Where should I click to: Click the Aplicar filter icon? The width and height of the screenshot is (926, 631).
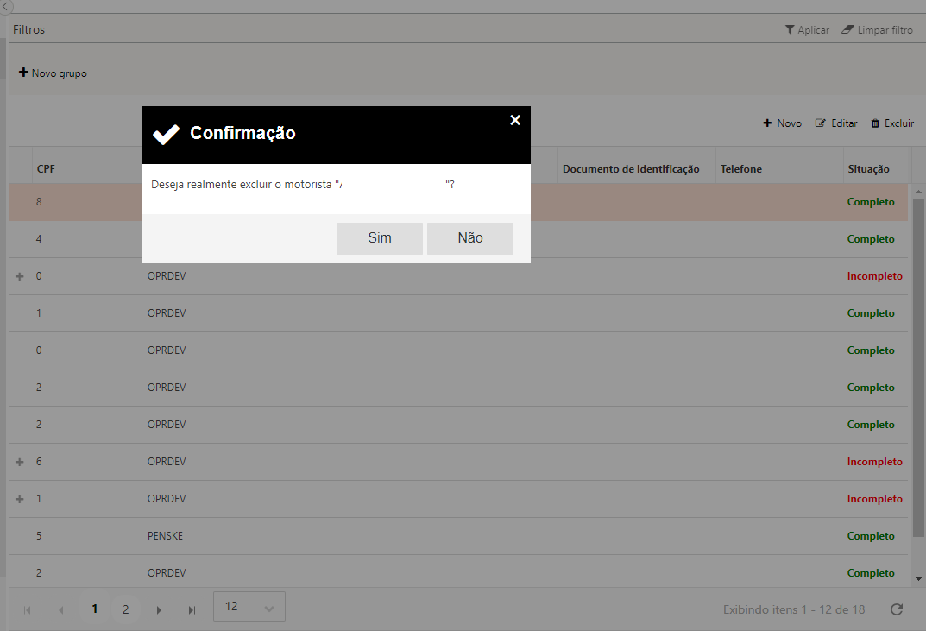789,30
